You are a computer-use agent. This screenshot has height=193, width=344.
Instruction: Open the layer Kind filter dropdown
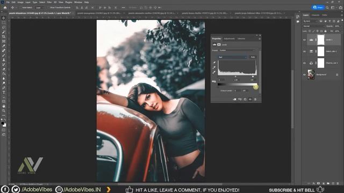coord(310,21)
